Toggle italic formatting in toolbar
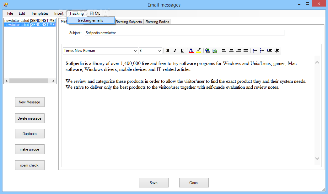 [175, 51]
